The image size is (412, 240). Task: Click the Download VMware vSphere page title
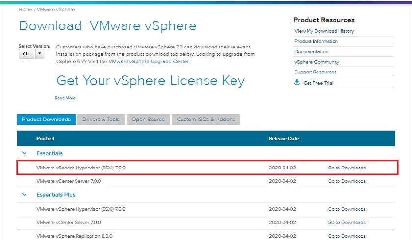pos(108,26)
